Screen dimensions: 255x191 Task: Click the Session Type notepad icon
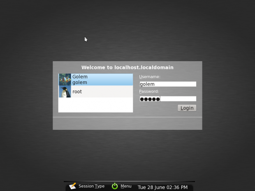73,186
